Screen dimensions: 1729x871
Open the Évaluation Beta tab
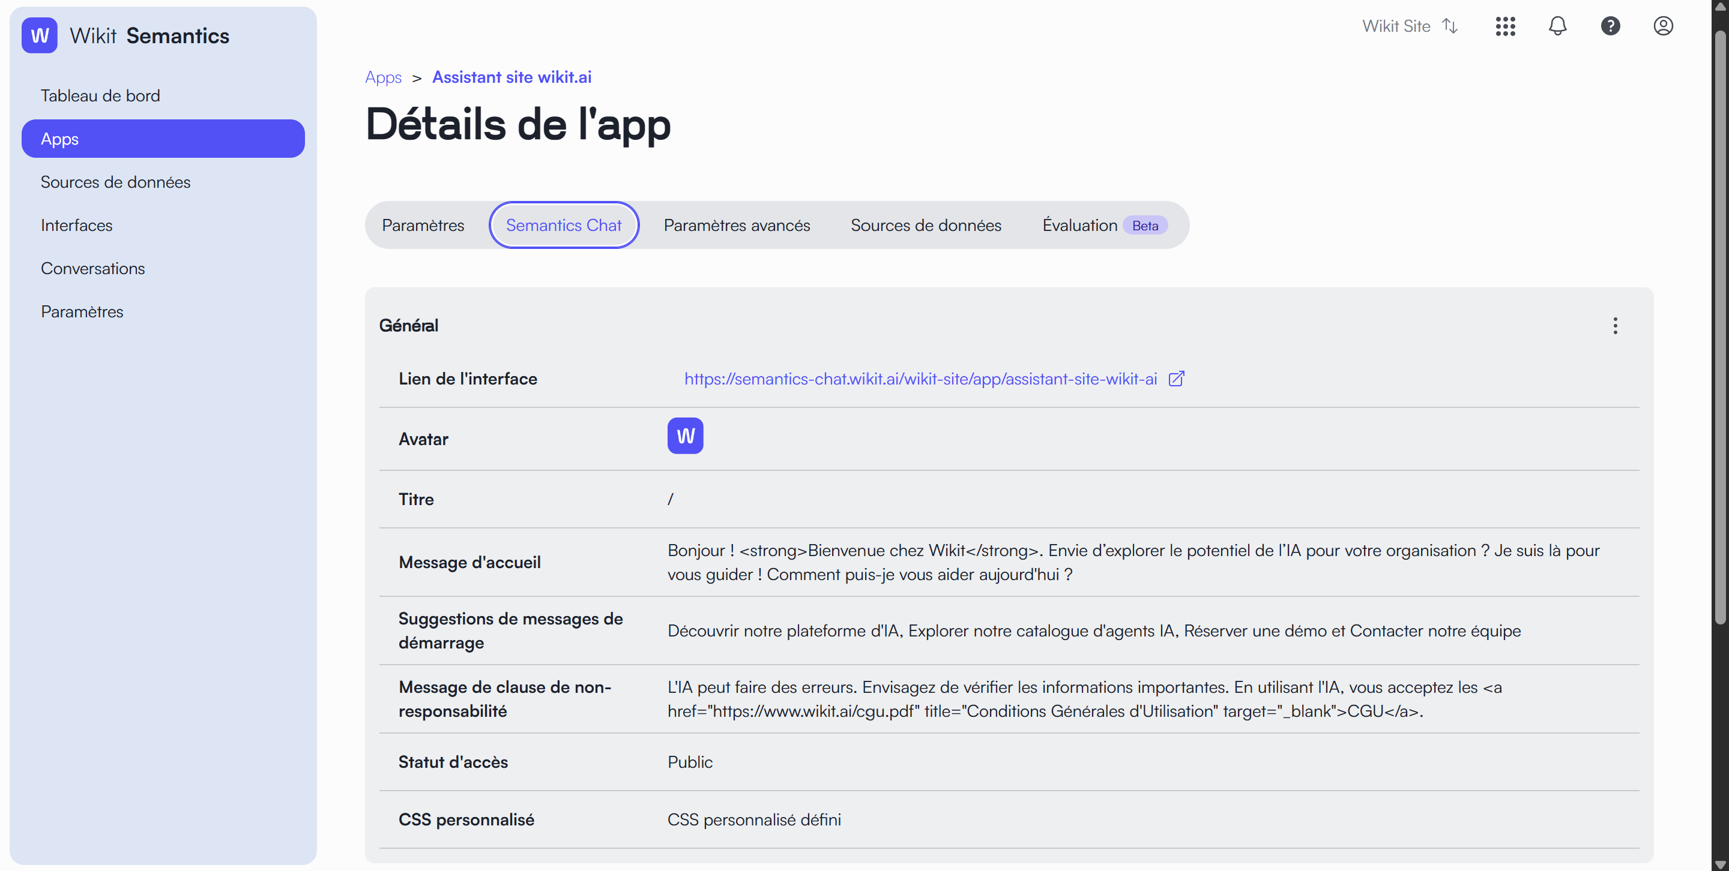pyautogui.click(x=1105, y=226)
